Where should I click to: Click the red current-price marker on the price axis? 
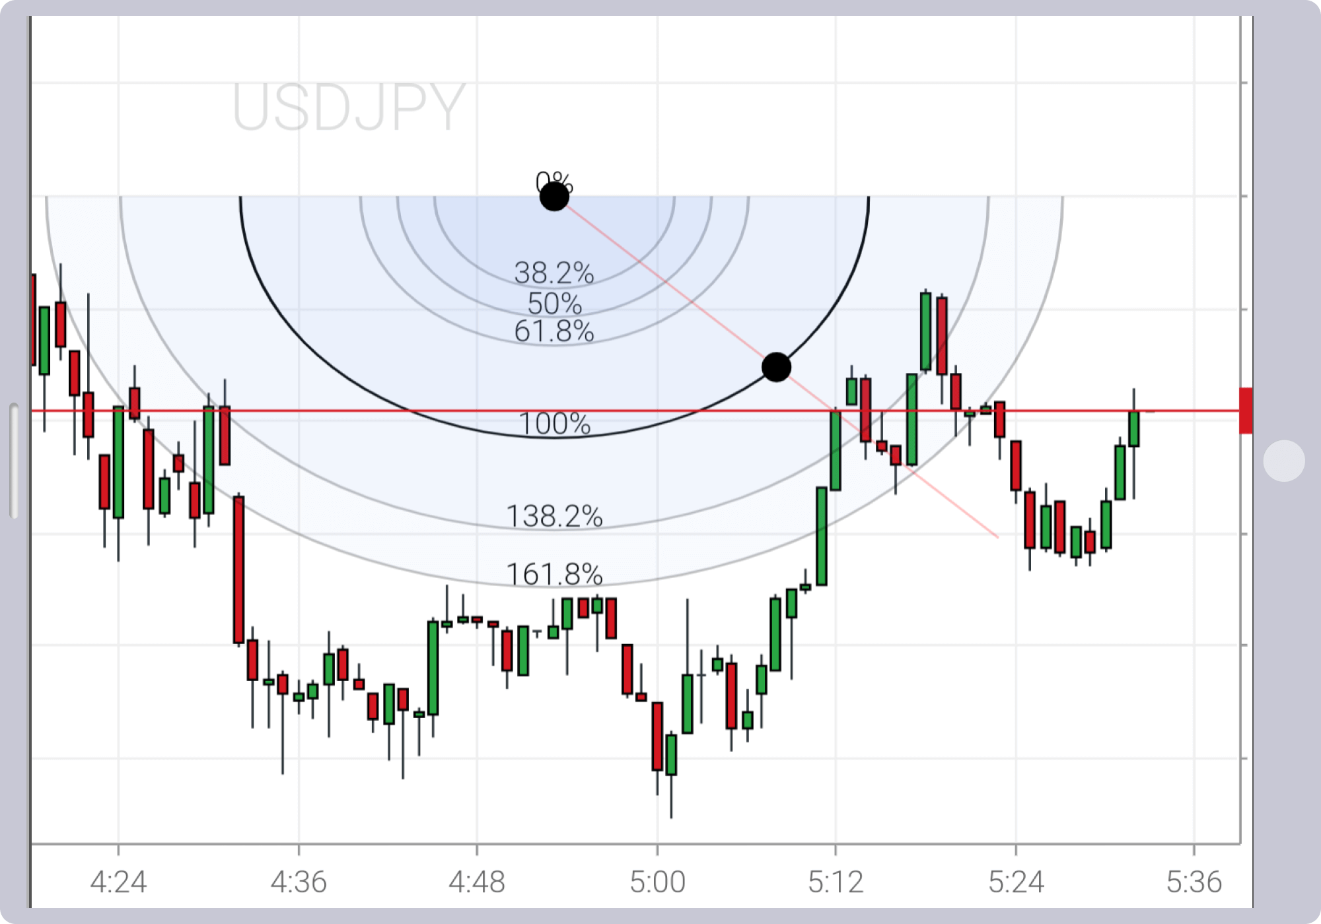click(x=1246, y=411)
